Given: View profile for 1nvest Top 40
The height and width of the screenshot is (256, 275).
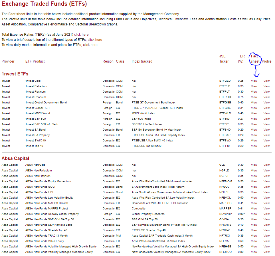Looking at the screenshot, I should 266,146.
